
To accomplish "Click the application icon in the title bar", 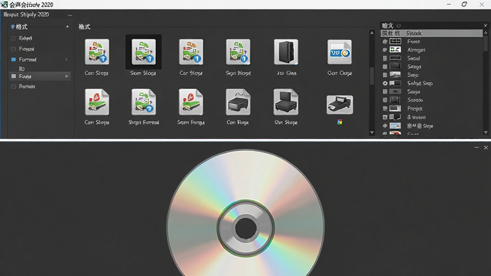I will 4,4.
